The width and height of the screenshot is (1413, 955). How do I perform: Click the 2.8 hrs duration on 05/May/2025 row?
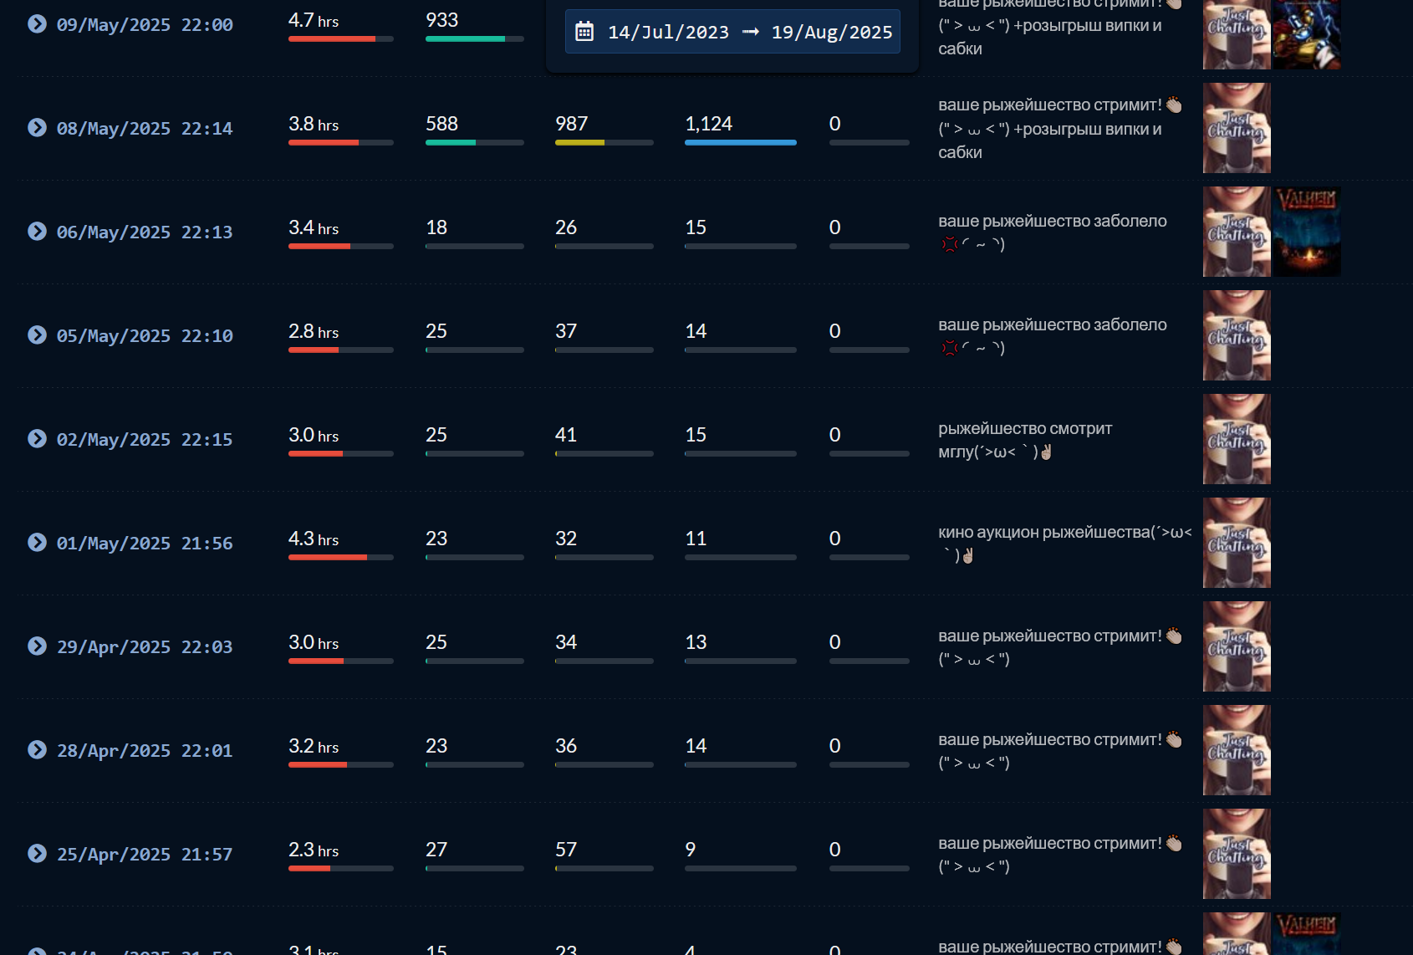coord(314,331)
